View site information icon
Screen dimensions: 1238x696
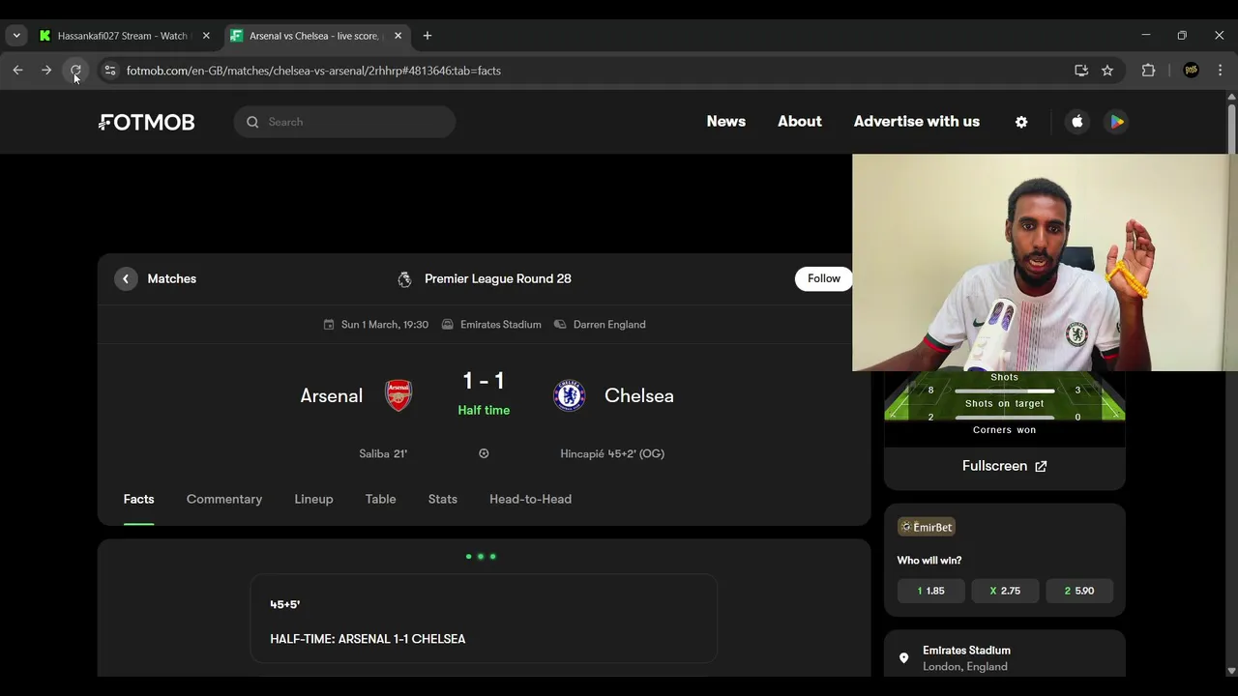click(109, 71)
